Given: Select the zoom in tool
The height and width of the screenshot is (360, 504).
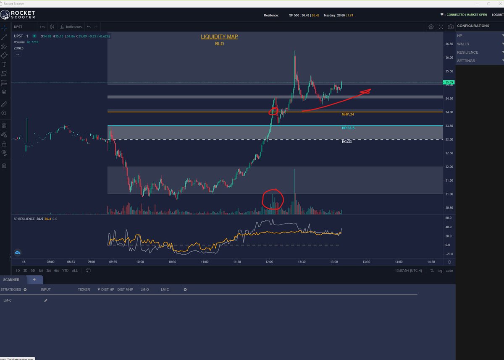Looking at the screenshot, I should 4,113.
